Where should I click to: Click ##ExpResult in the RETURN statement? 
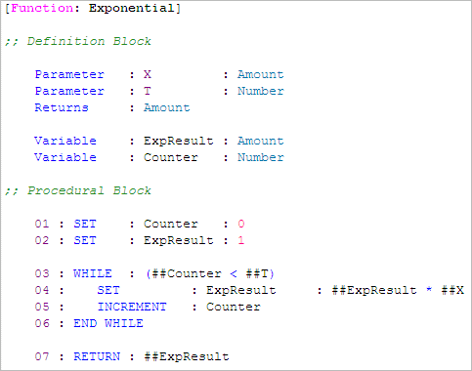coord(187,357)
